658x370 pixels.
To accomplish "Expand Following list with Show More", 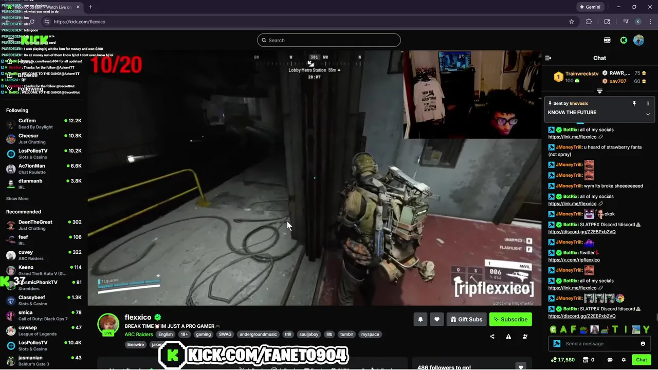I will [x=17, y=198].
